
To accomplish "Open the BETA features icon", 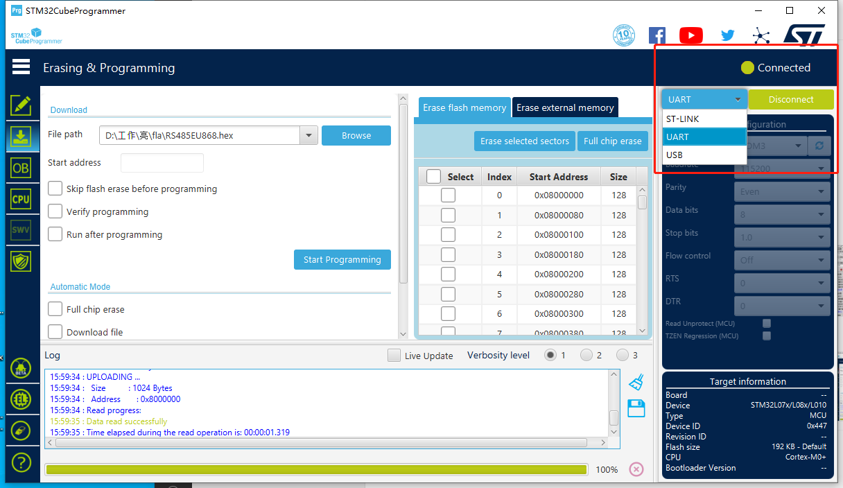I will (21, 368).
